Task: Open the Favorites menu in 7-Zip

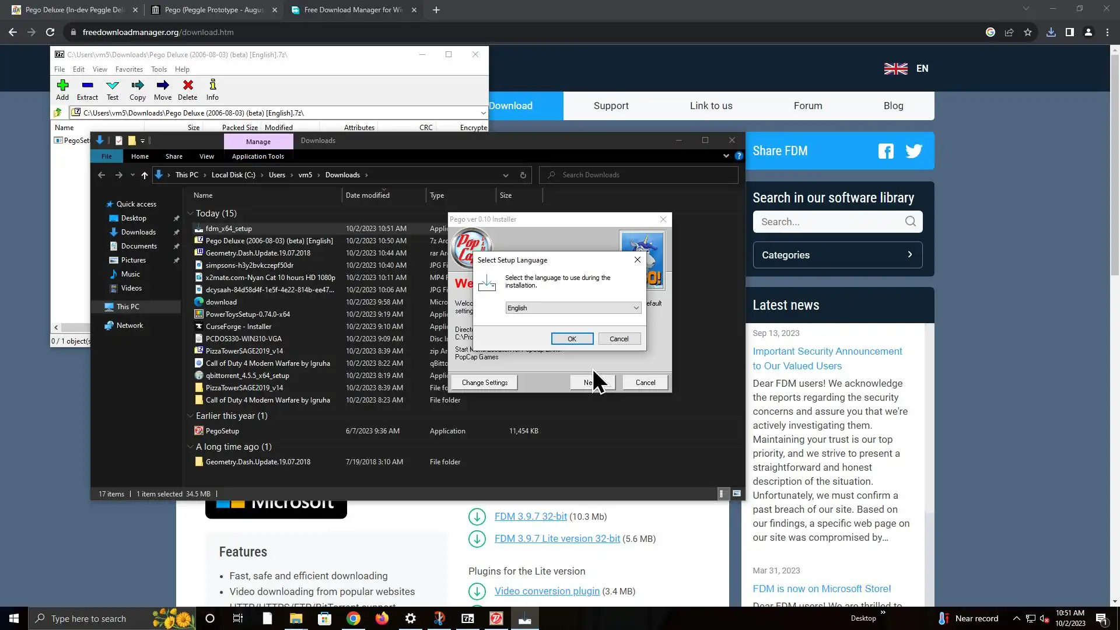Action: 129,69
